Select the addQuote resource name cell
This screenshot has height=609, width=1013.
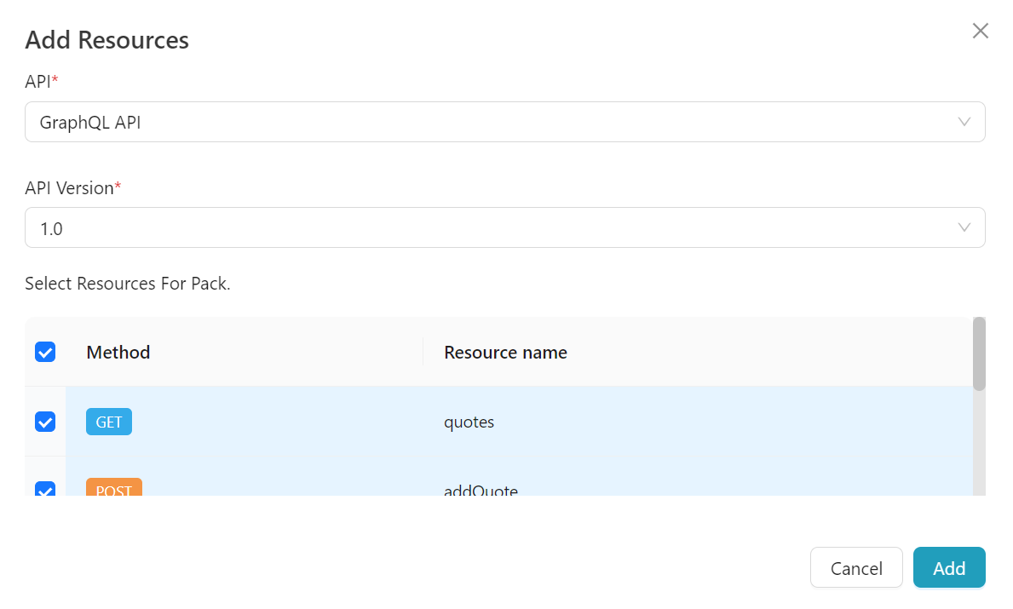pos(481,490)
